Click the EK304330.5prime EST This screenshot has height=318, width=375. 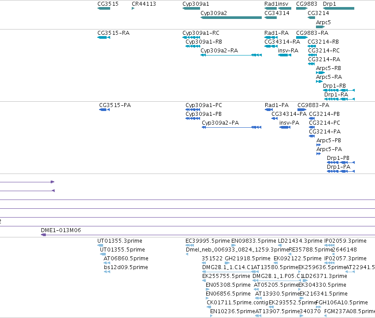click(x=323, y=285)
